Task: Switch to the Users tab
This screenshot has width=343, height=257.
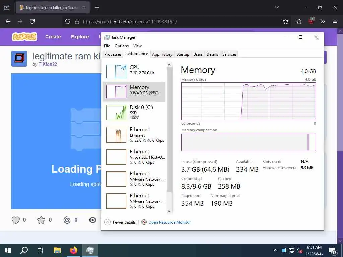Action: (198, 54)
